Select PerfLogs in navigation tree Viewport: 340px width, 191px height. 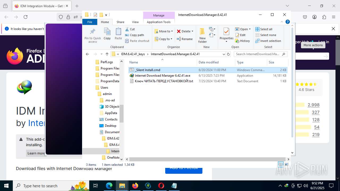[x=107, y=62]
